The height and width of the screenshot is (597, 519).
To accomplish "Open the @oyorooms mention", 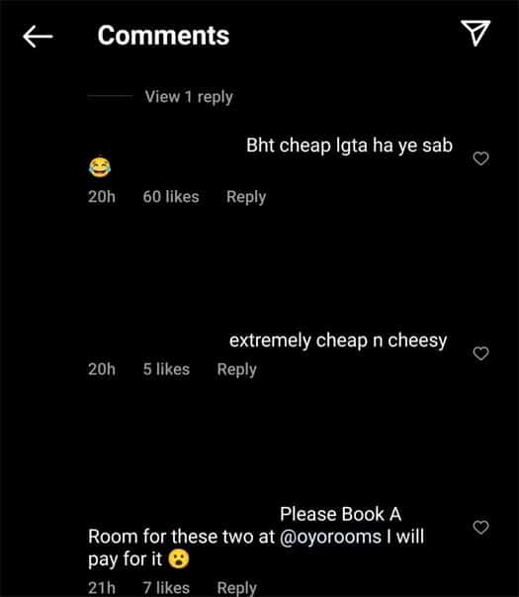I will point(330,537).
